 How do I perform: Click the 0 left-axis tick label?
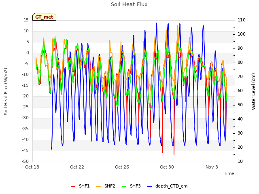(28, 53)
